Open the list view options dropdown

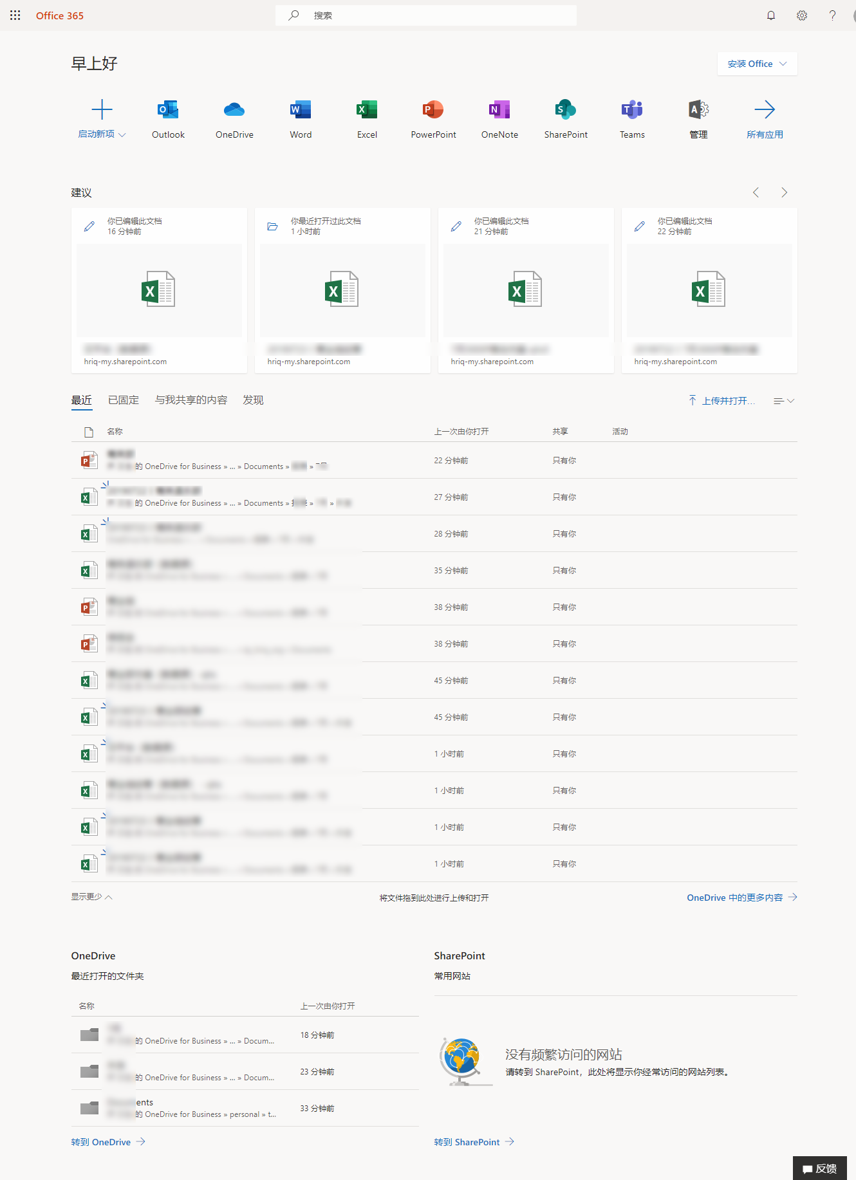click(784, 401)
